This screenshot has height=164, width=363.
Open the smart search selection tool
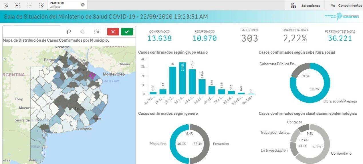pyautogui.click(x=6, y=5)
